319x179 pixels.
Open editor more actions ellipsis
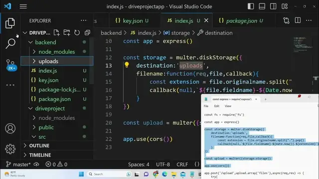pyautogui.click(x=309, y=20)
